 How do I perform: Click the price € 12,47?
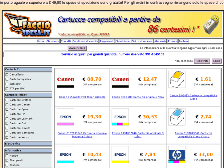point(148,79)
